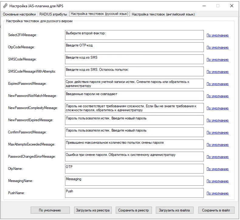Click Загрузить из реестра button
The width and height of the screenshot is (240, 220).
pyautogui.click(x=93, y=210)
